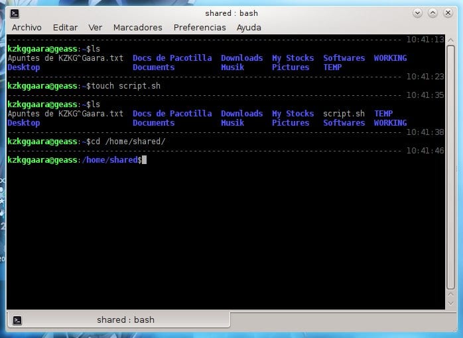Image resolution: width=463 pixels, height=338 pixels.
Task: Click 'Documents' in the first ls output
Action: coord(153,67)
